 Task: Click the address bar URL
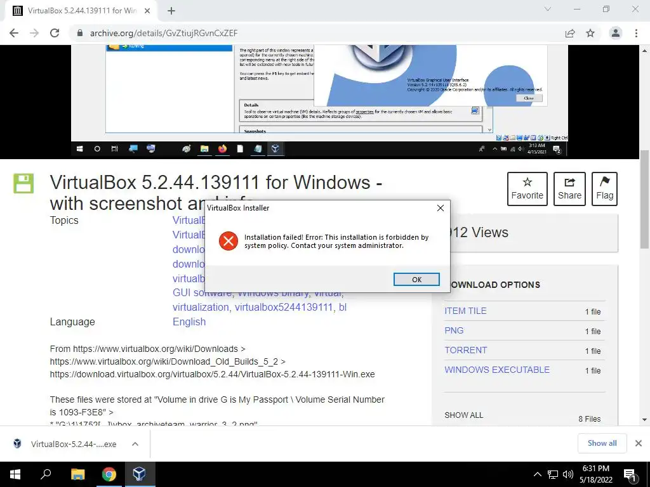coord(164,33)
